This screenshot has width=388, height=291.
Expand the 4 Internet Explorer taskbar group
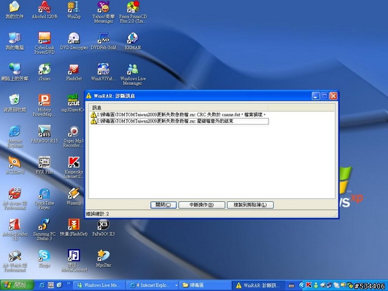(x=153, y=286)
